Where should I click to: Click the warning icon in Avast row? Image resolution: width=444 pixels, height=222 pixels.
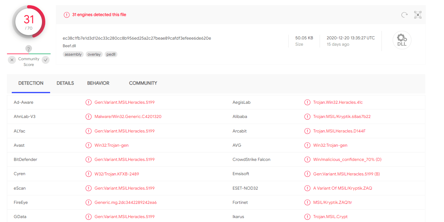click(88, 145)
